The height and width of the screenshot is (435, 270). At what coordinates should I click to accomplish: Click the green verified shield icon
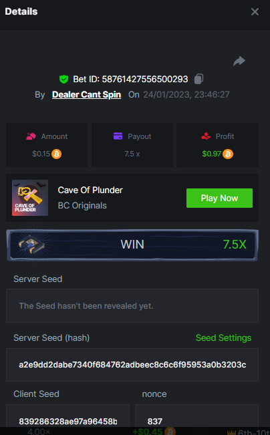63,80
